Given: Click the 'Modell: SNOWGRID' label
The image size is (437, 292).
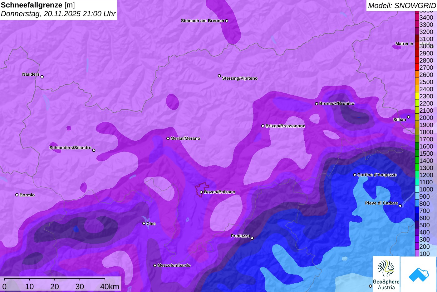Looking at the screenshot, I should point(402,6).
